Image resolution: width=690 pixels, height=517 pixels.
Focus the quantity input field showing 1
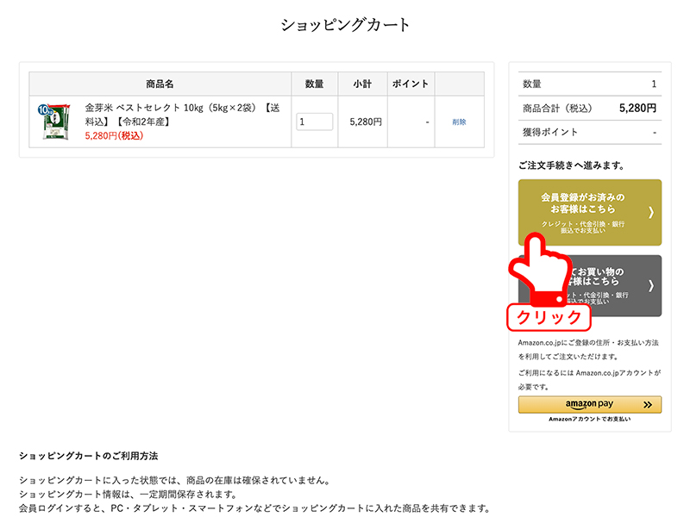314,121
